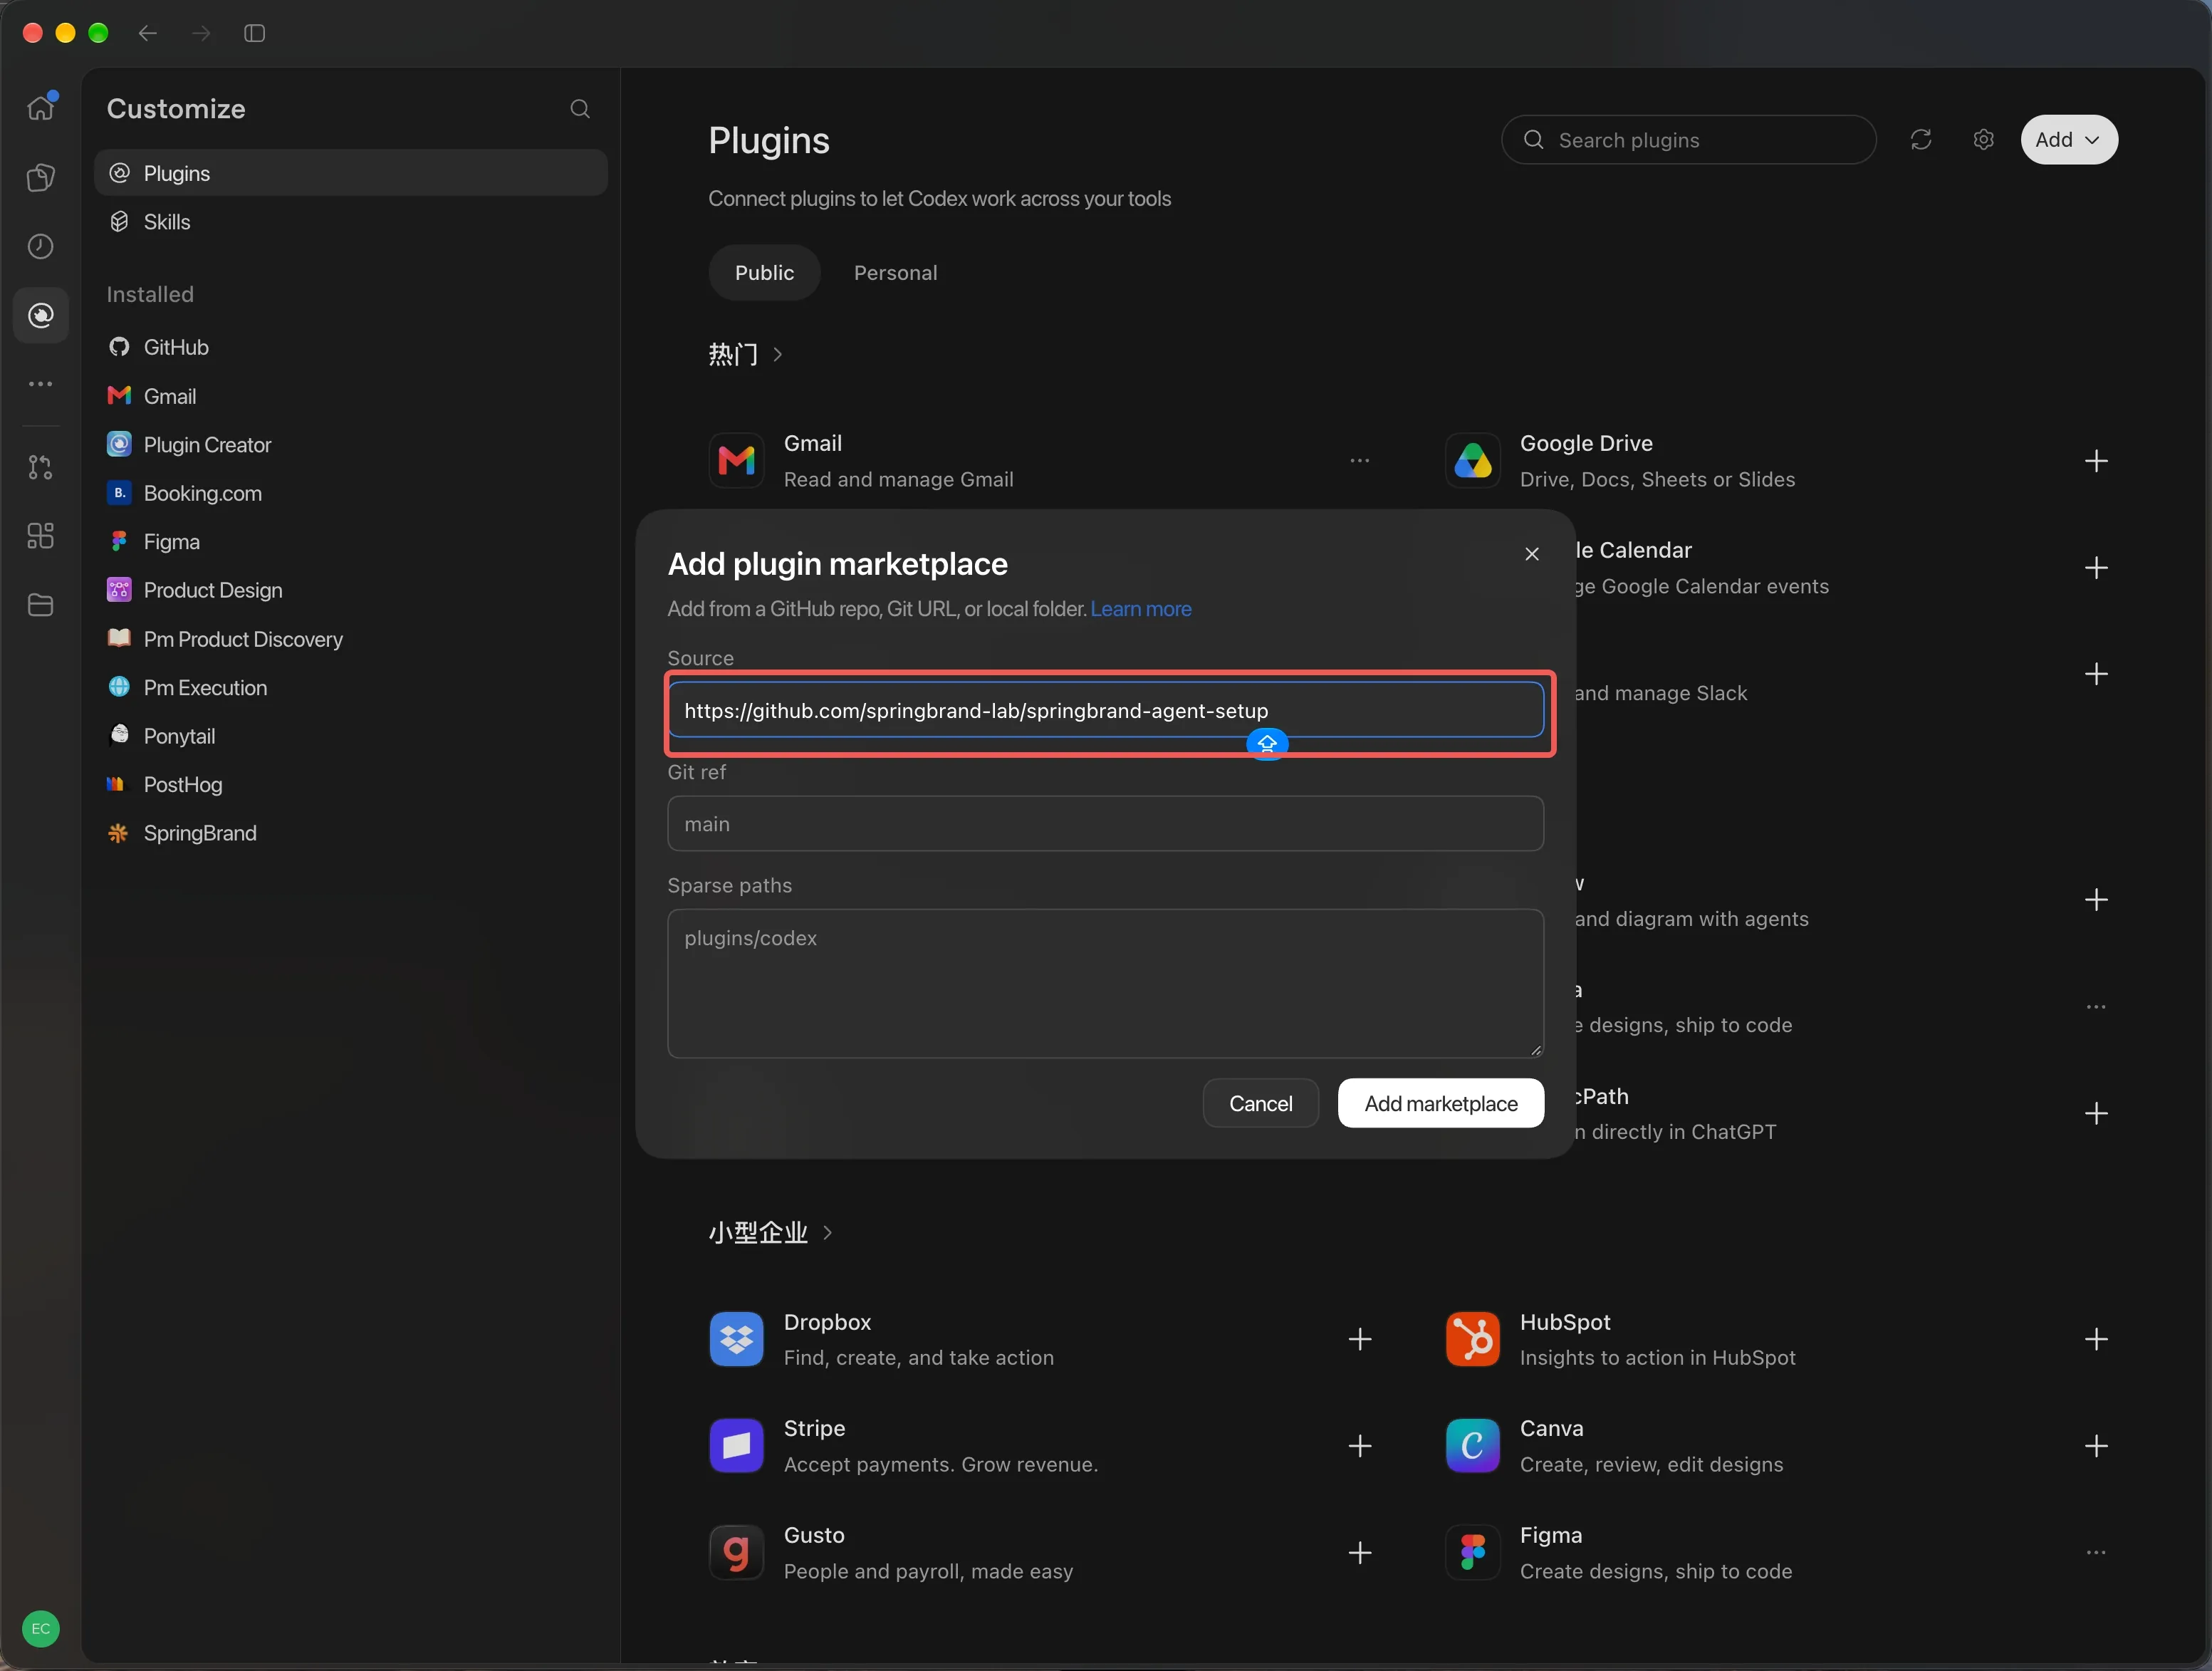2212x1671 pixels.
Task: Go back with the left arrow
Action: pos(148,33)
